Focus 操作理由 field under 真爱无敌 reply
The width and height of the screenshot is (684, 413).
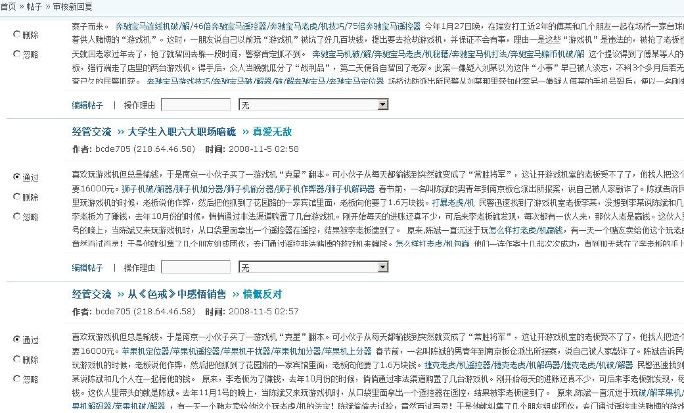click(x=196, y=267)
